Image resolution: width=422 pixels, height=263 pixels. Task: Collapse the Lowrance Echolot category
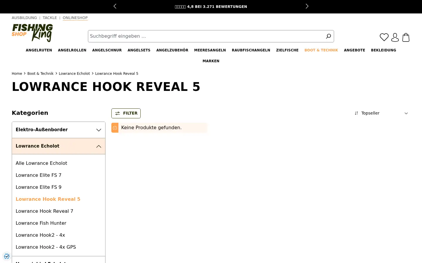click(x=59, y=146)
